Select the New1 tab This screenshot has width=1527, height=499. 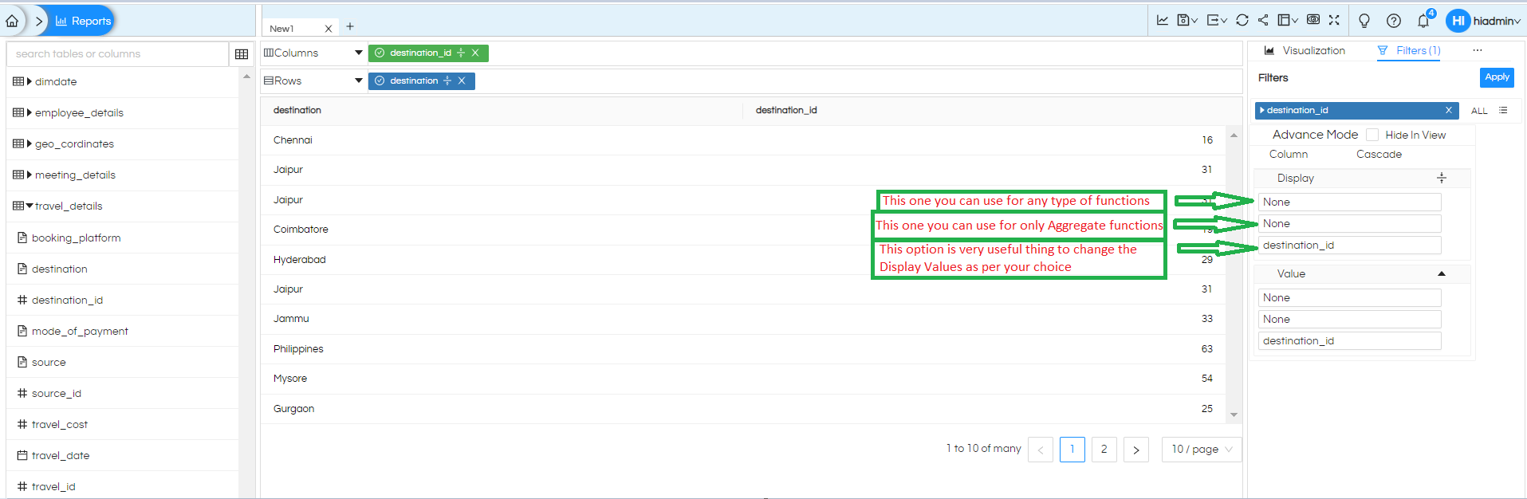281,29
